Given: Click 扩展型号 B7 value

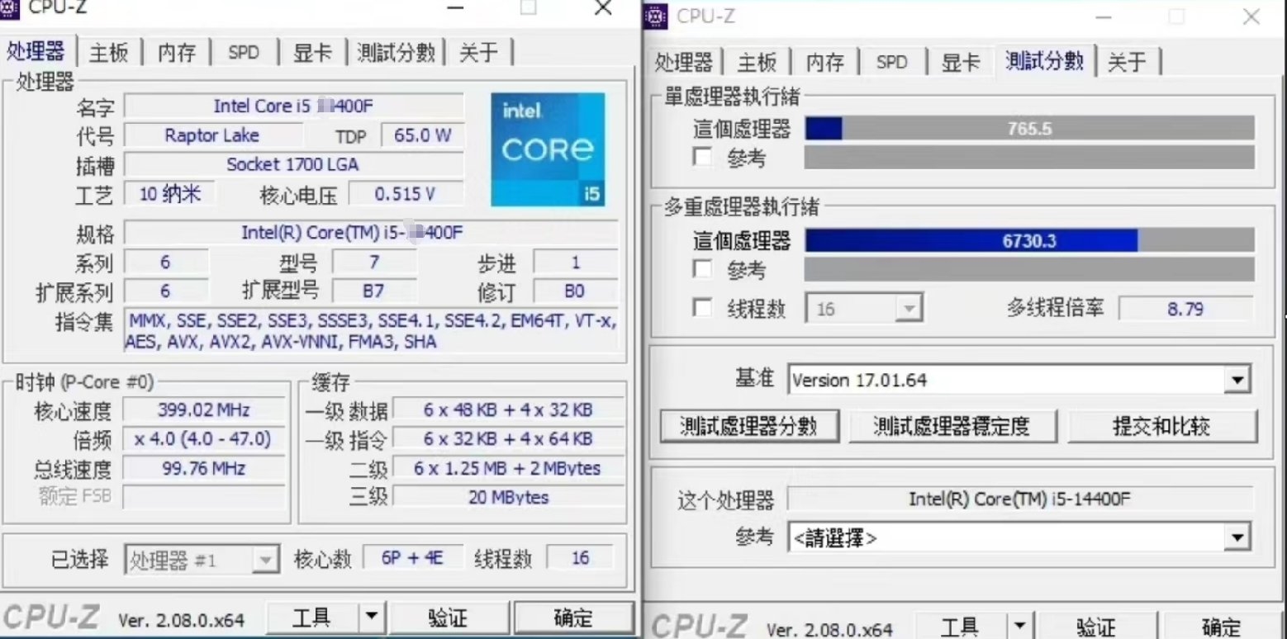Looking at the screenshot, I should (374, 291).
